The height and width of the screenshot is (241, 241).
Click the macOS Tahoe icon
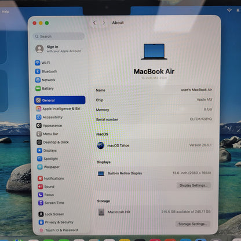tap(101, 145)
